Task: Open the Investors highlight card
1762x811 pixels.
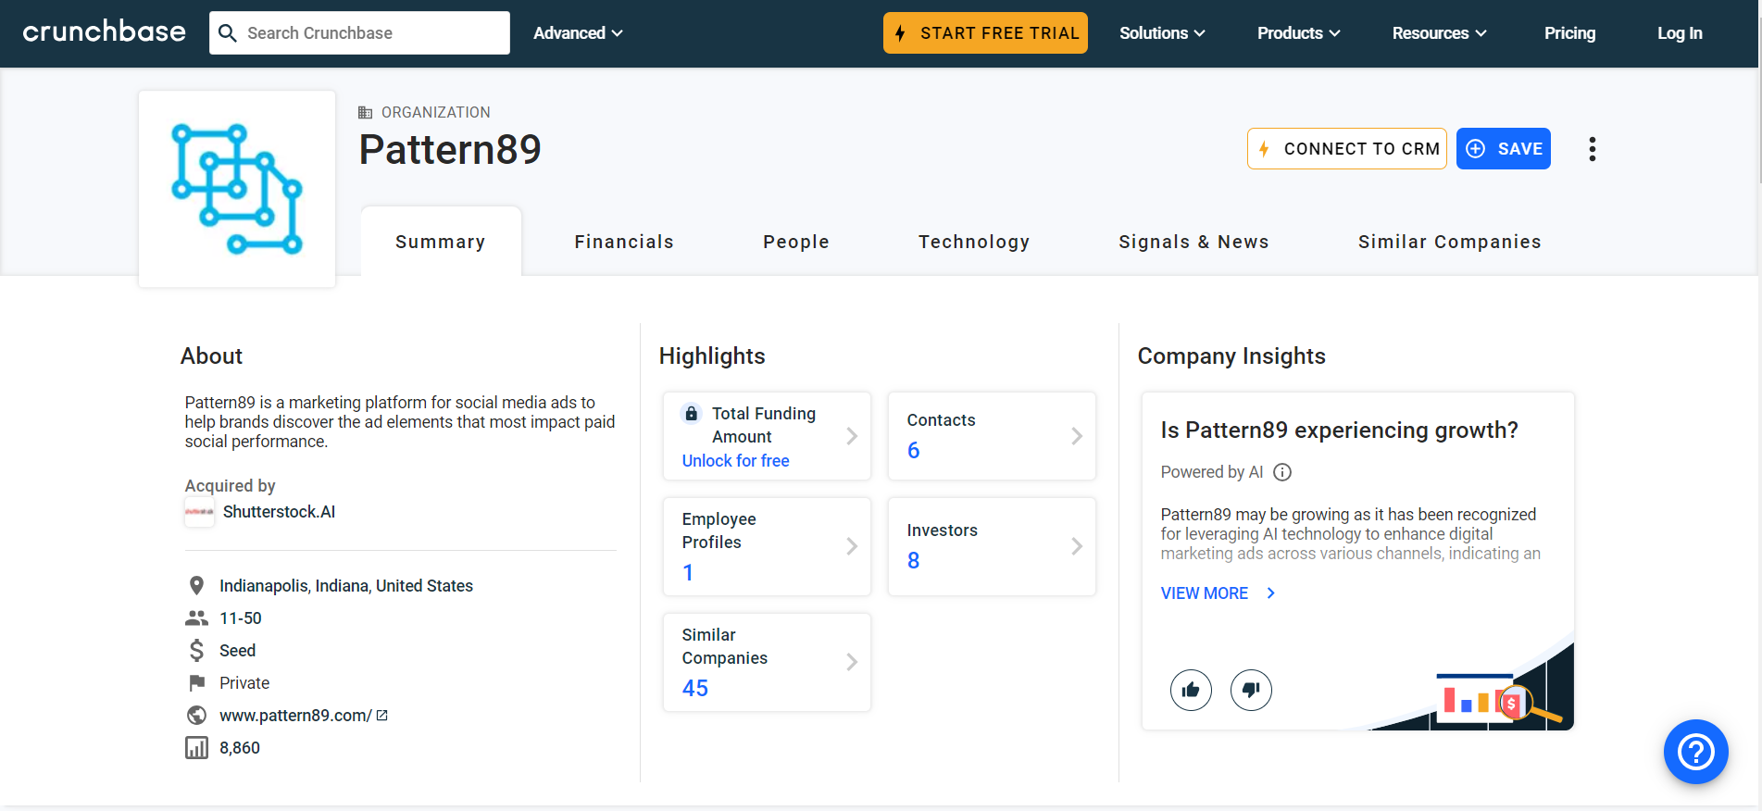Action: [x=992, y=546]
